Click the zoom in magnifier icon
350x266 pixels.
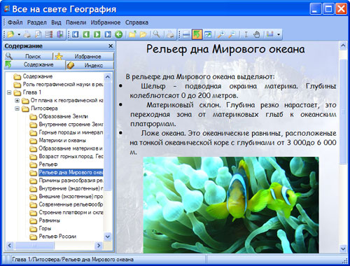[x=220, y=34]
